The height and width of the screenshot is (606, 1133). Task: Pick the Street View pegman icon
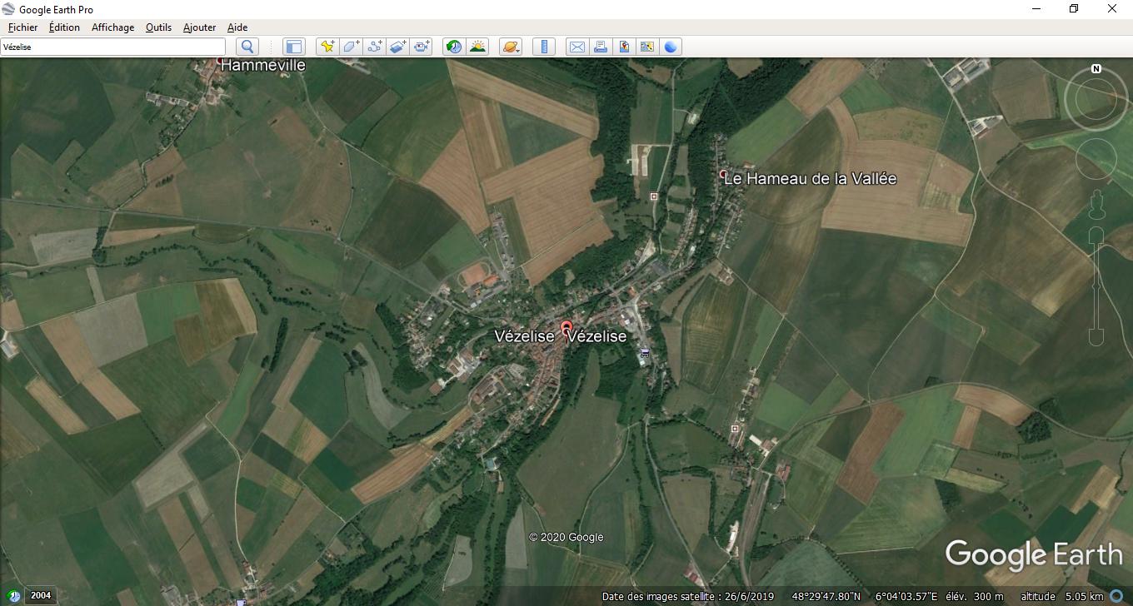point(1096,205)
